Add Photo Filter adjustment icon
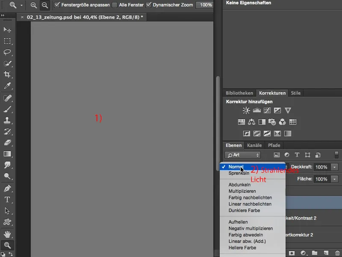The width and height of the screenshot is (342, 257). click(272, 122)
